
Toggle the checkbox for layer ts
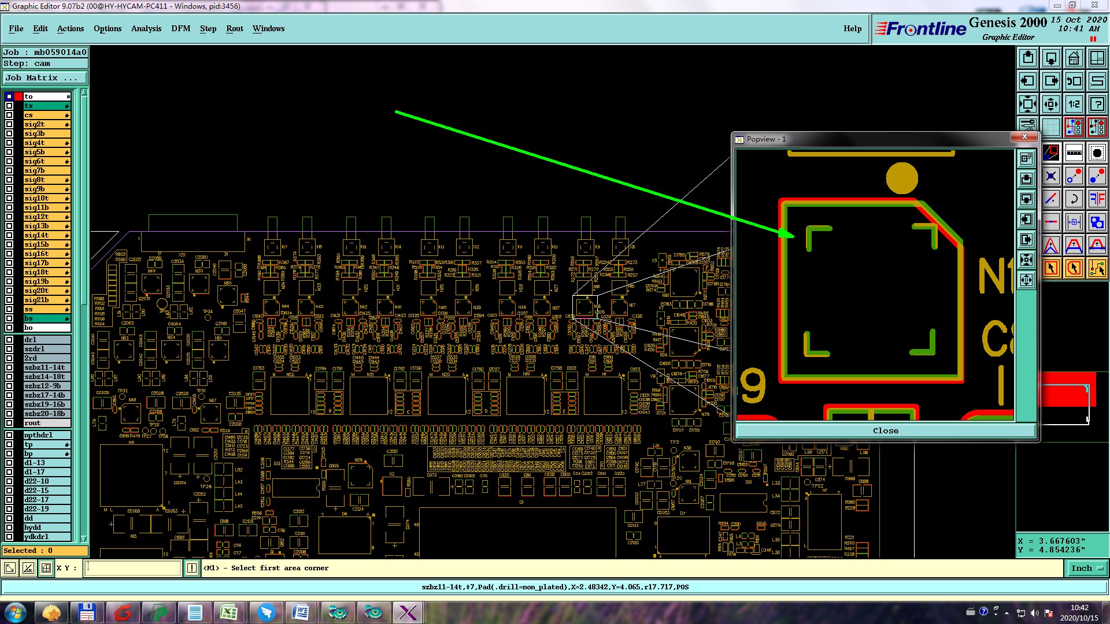click(9, 106)
